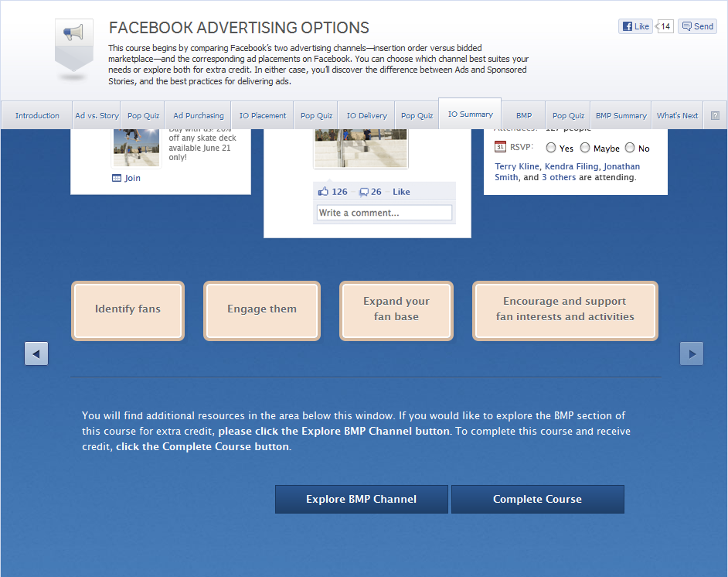Open the Pop Quiz tab after IO Placement
This screenshot has width=728, height=577.
tap(316, 115)
